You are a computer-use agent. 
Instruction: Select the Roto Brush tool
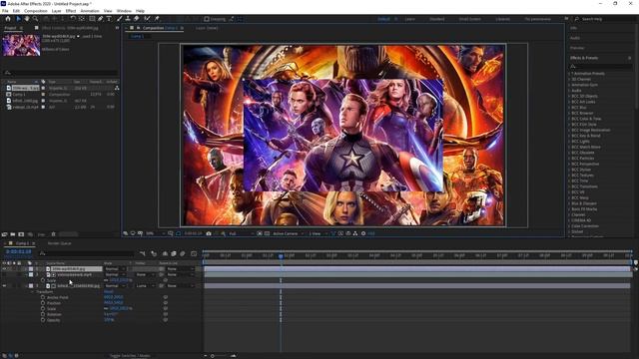[x=147, y=19]
